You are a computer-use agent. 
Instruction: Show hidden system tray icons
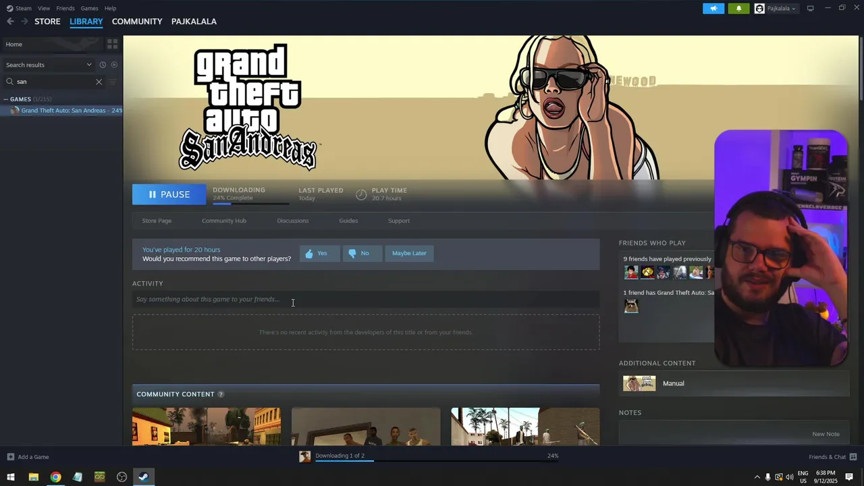point(757,477)
